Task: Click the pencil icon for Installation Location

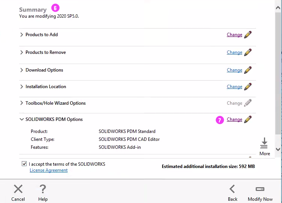Action: point(248,86)
